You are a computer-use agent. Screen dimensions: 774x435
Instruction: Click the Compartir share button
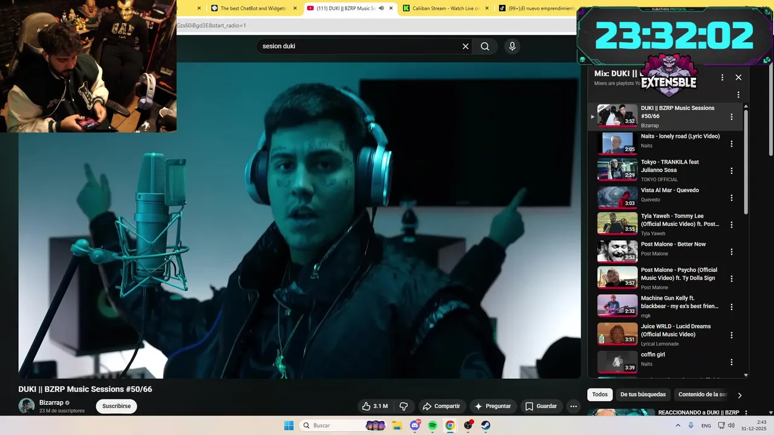pyautogui.click(x=441, y=406)
